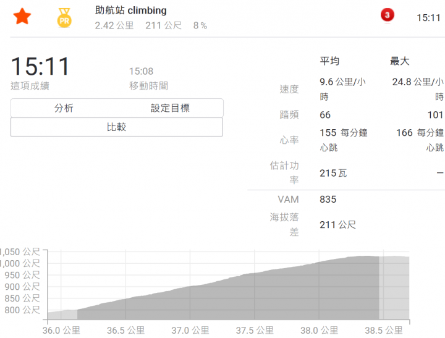Click the 移動時間 label
Screen dimensions: 445x338
pos(149,86)
